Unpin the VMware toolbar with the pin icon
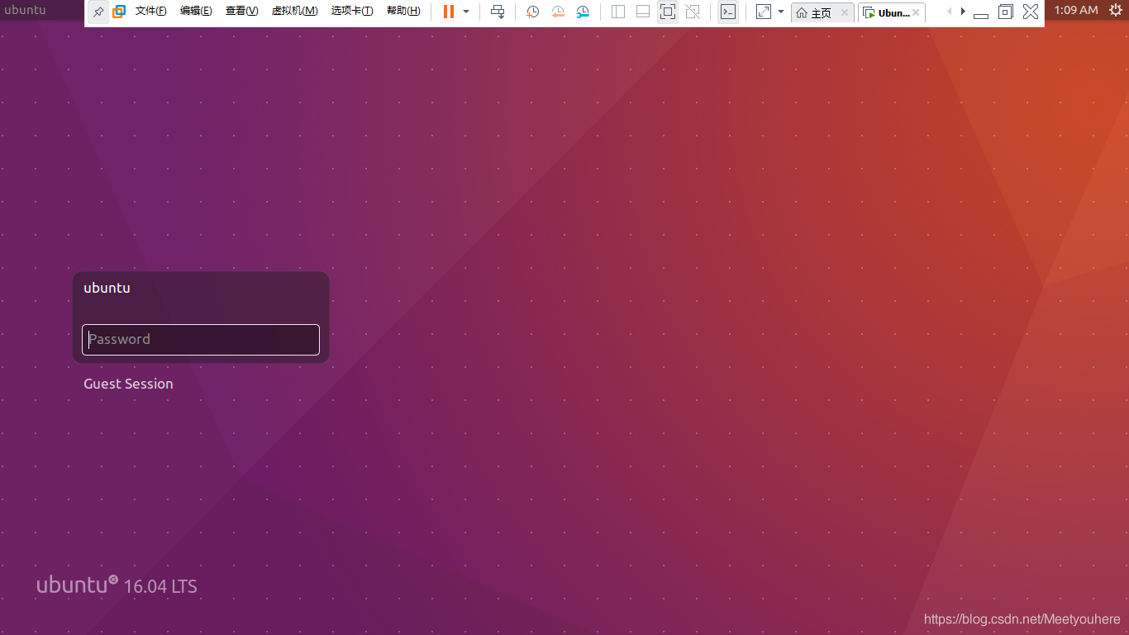The width and height of the screenshot is (1129, 635). click(x=98, y=12)
